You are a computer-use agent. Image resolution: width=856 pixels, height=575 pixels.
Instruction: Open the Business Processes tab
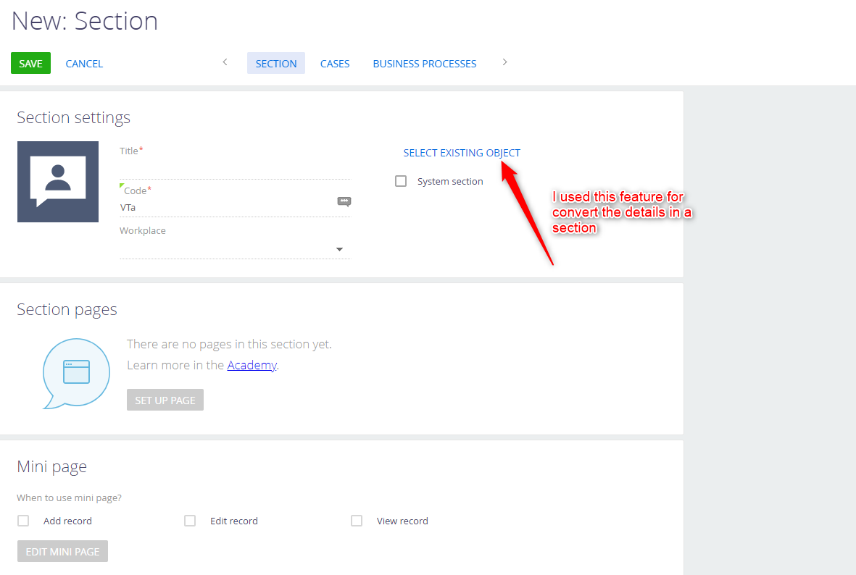pos(425,64)
